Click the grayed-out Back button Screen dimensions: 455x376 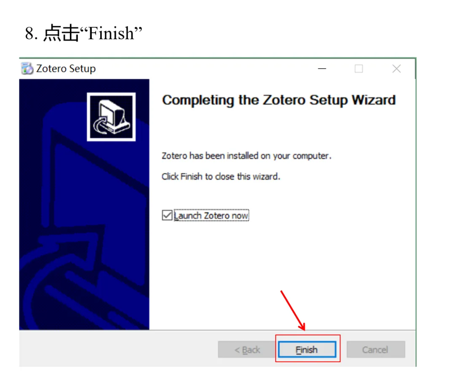[x=247, y=349]
